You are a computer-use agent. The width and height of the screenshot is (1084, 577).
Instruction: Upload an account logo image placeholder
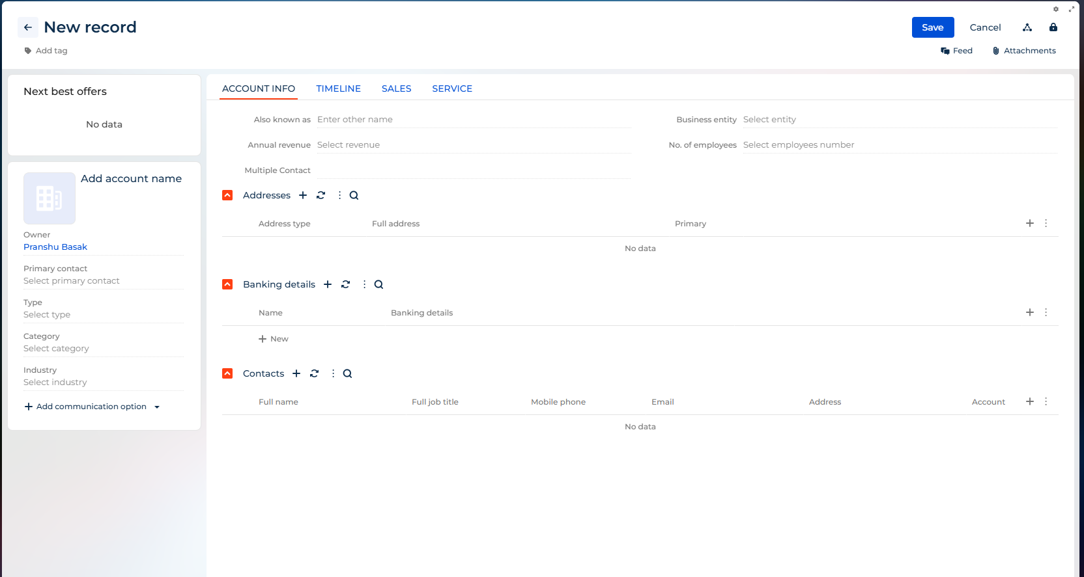[50, 198]
